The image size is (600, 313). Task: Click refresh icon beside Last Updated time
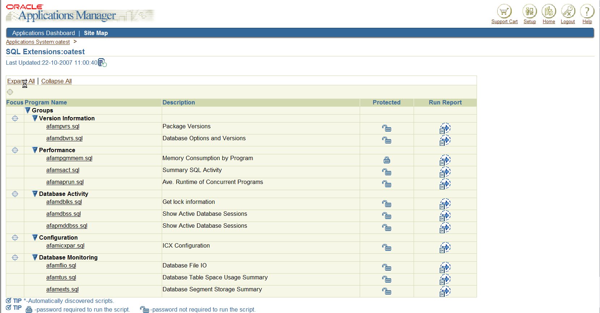[x=102, y=63]
